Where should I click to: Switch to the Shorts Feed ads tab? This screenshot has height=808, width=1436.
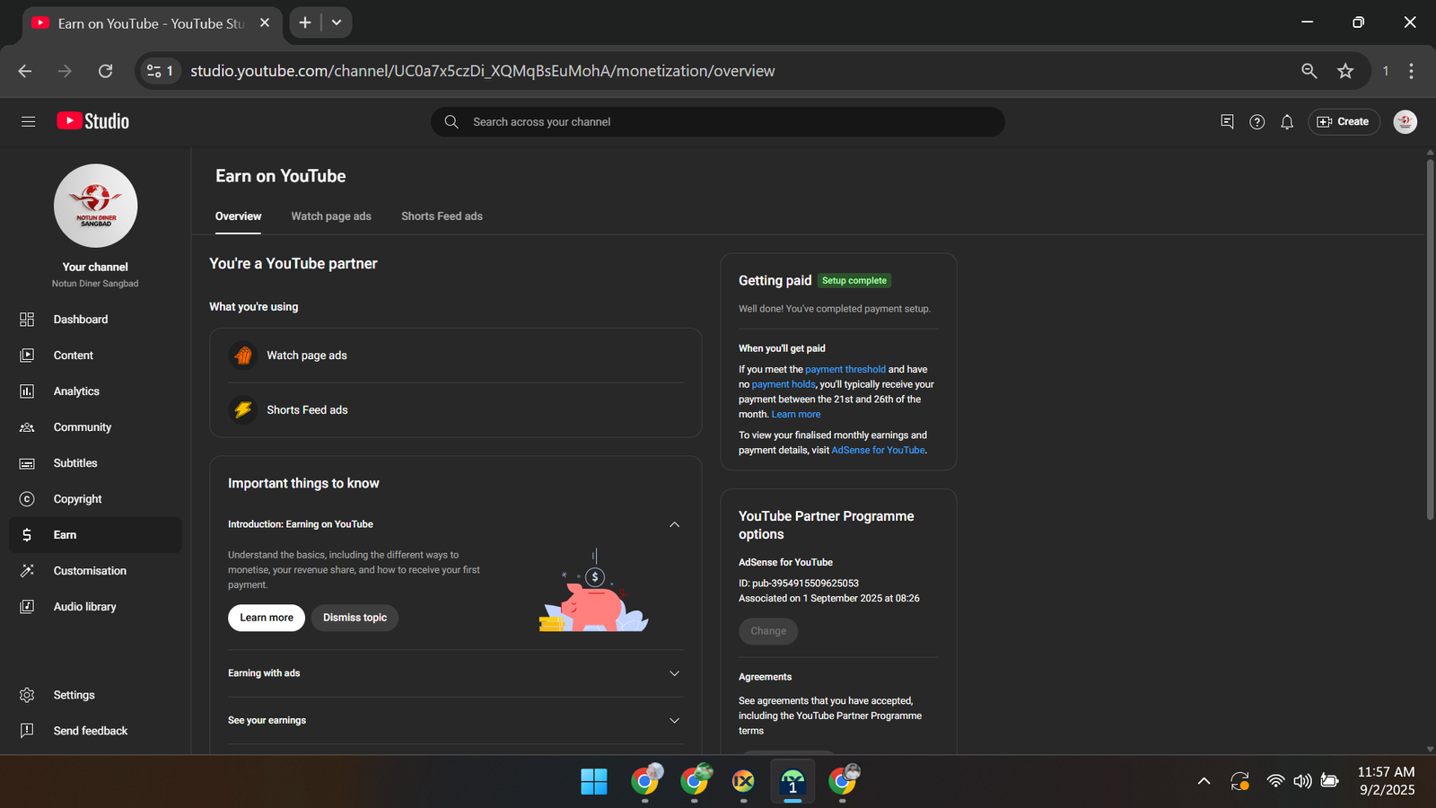tap(442, 216)
